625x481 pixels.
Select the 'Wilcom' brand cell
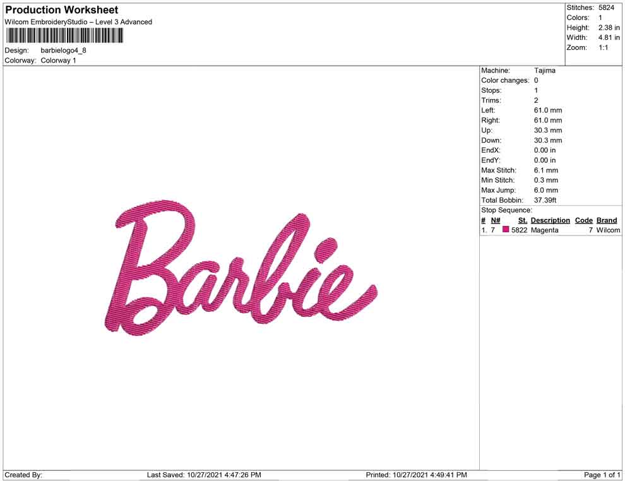point(608,230)
